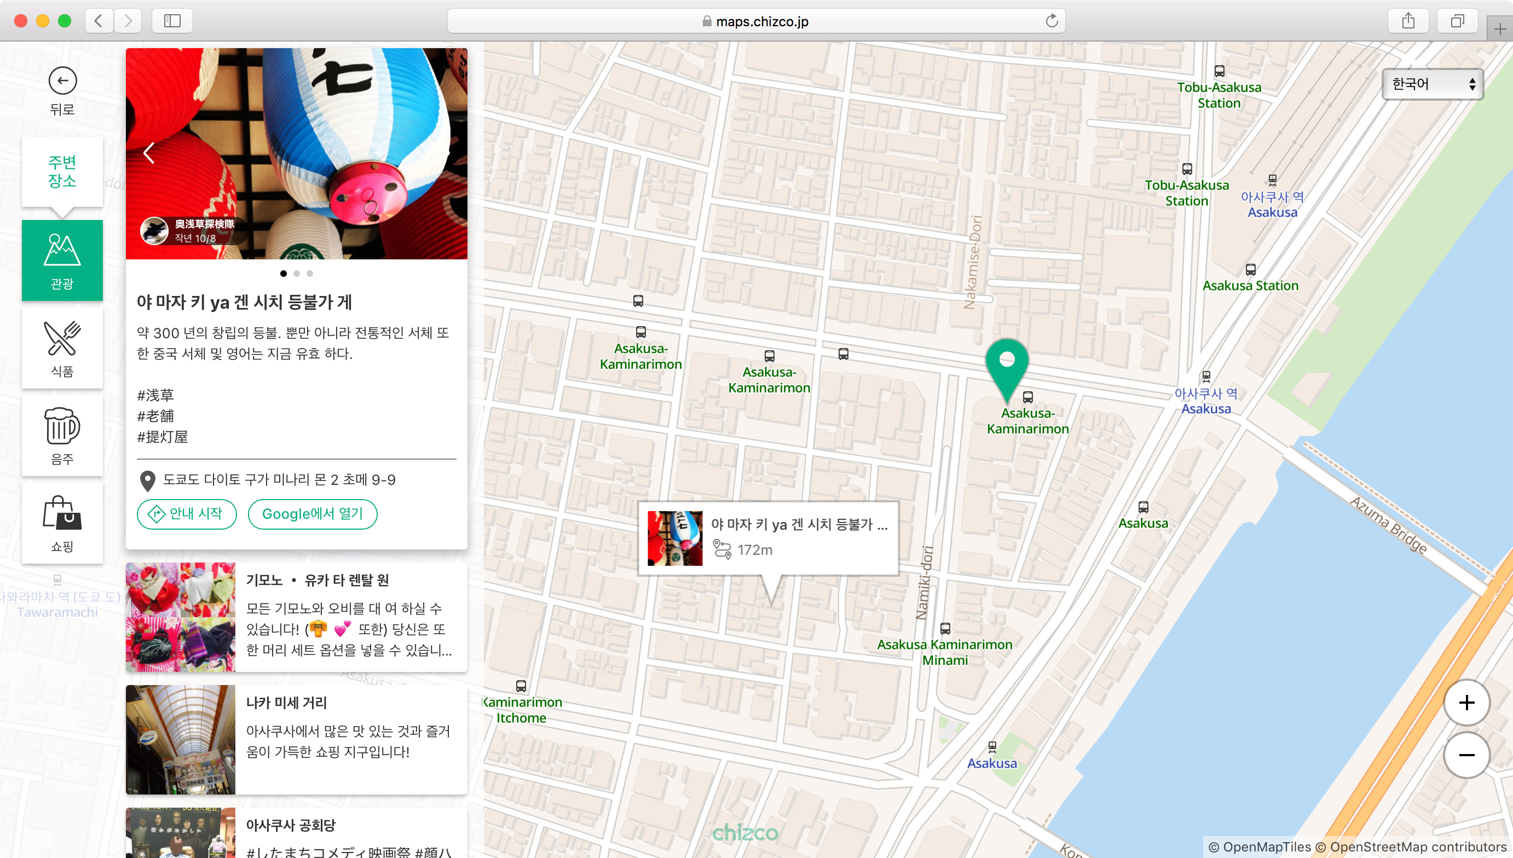The width and height of the screenshot is (1513, 858).
Task: Open a new tab with plus
Action: (1500, 29)
